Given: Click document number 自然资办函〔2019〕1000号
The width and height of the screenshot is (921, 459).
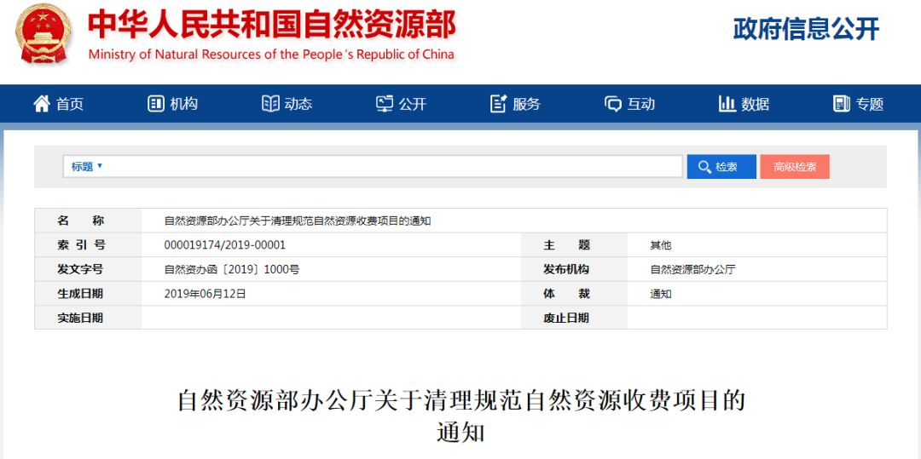Looking at the screenshot, I should (x=232, y=270).
